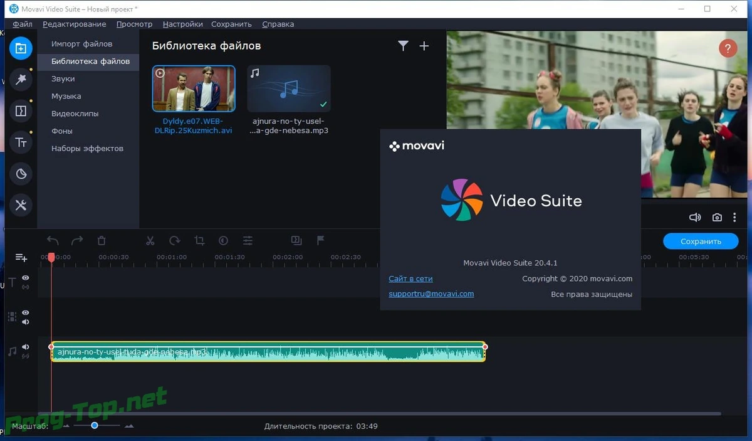Click the Масштаб zoom slider handle
The image size is (752, 441).
(95, 425)
